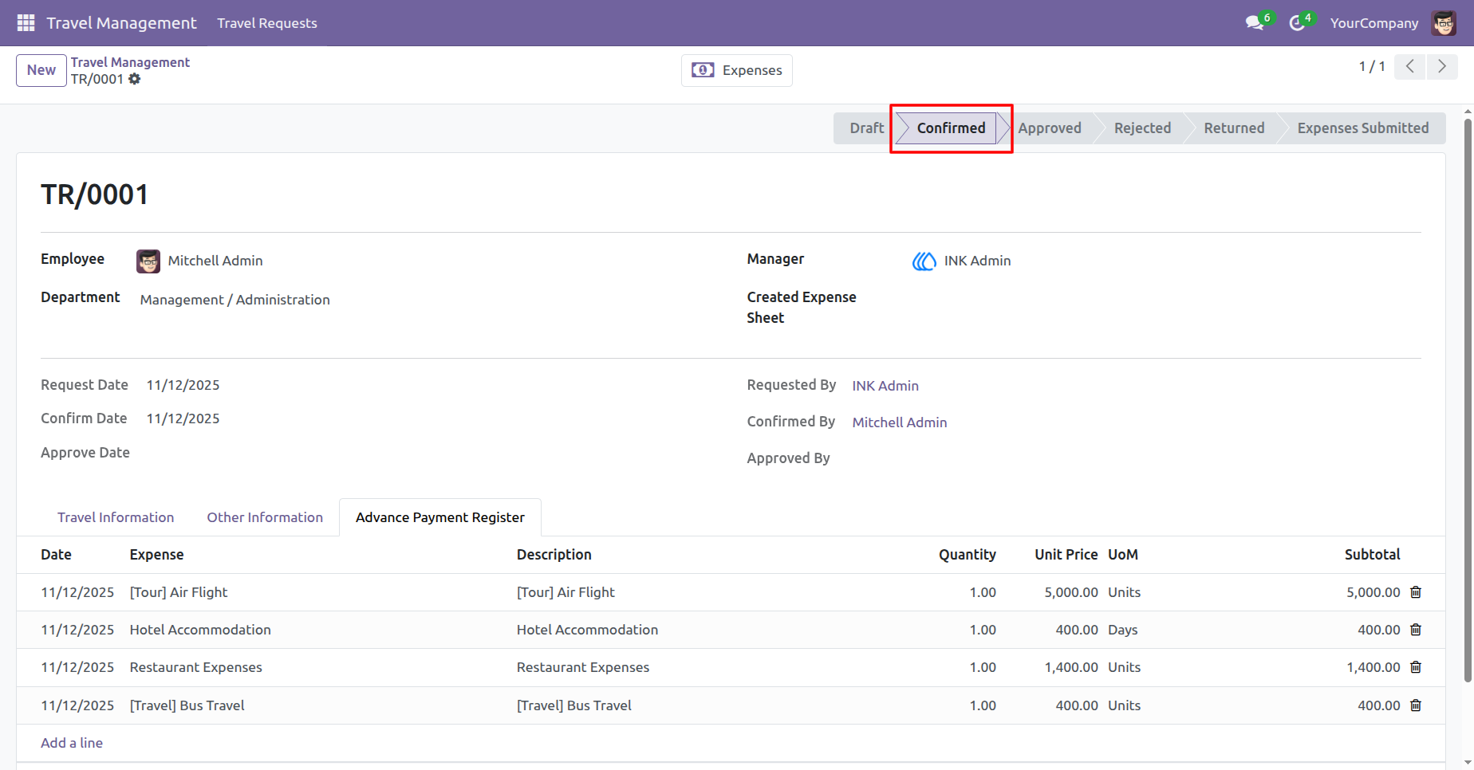The height and width of the screenshot is (770, 1474).
Task: Sort table by Subtotal column header
Action: 1372,555
